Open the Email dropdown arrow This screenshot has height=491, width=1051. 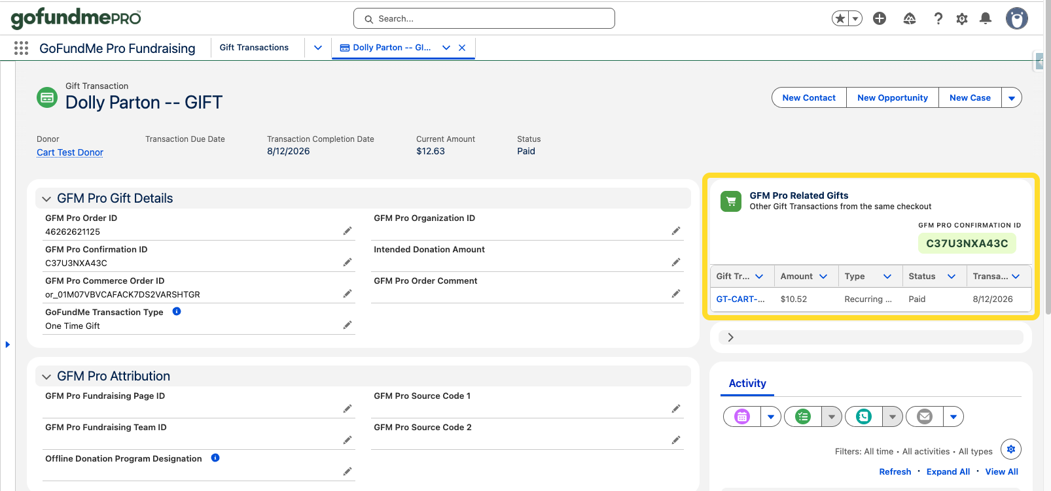[953, 416]
